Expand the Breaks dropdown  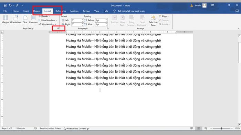pos(44,16)
